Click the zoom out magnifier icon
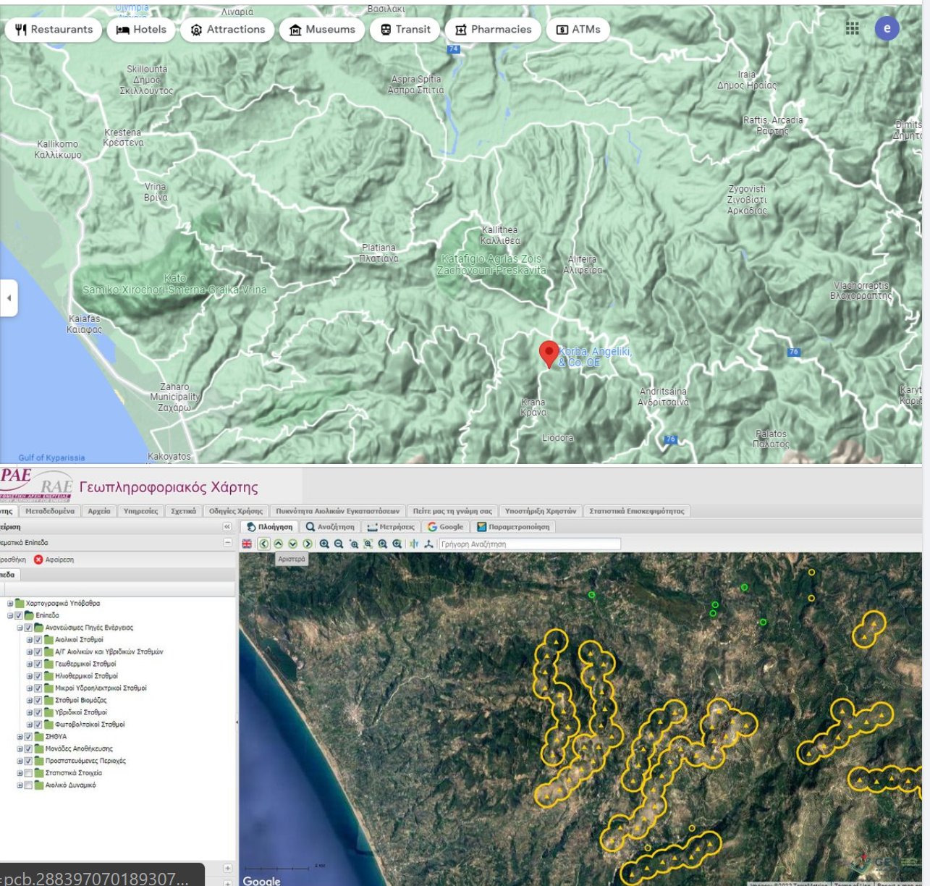930x886 pixels. [x=339, y=544]
